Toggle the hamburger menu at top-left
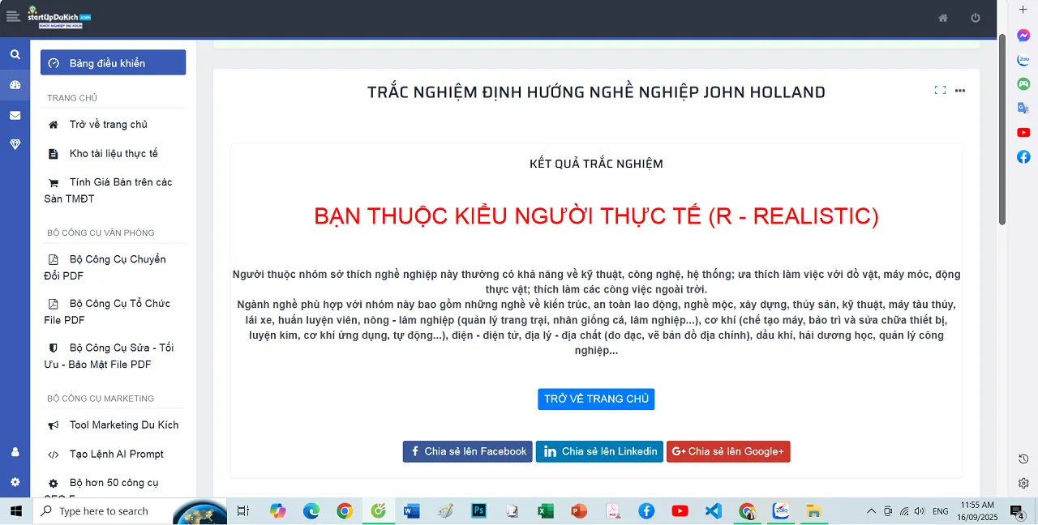Image resolution: width=1038 pixels, height=525 pixels. pos(12,17)
